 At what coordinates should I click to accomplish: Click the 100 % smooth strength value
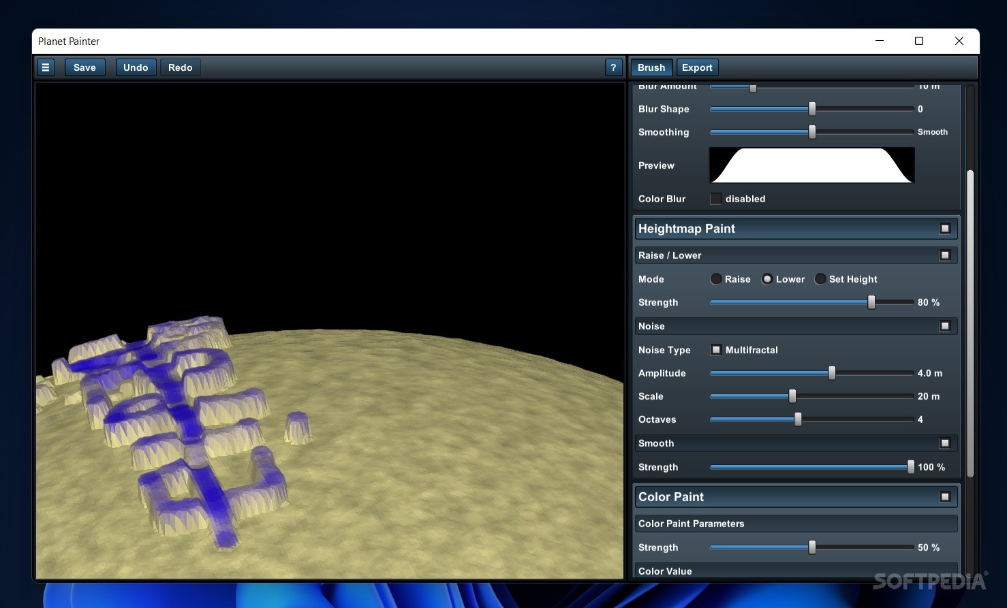point(931,467)
